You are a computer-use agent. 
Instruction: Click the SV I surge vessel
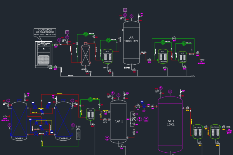[x=119, y=121]
